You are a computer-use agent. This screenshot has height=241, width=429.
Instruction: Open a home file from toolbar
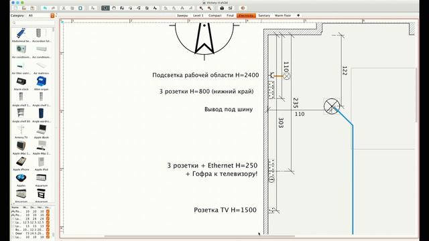tap(24, 8)
